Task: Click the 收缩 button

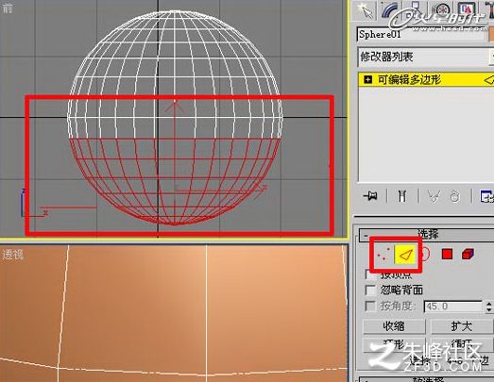Action: pyautogui.click(x=394, y=326)
